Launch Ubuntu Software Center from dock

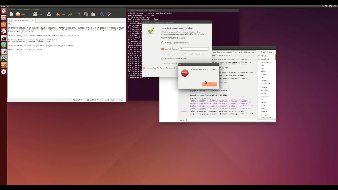point(3,25)
